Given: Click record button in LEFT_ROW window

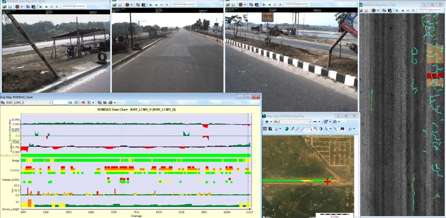Looking at the screenshot, I should pyautogui.click(x=17, y=7).
